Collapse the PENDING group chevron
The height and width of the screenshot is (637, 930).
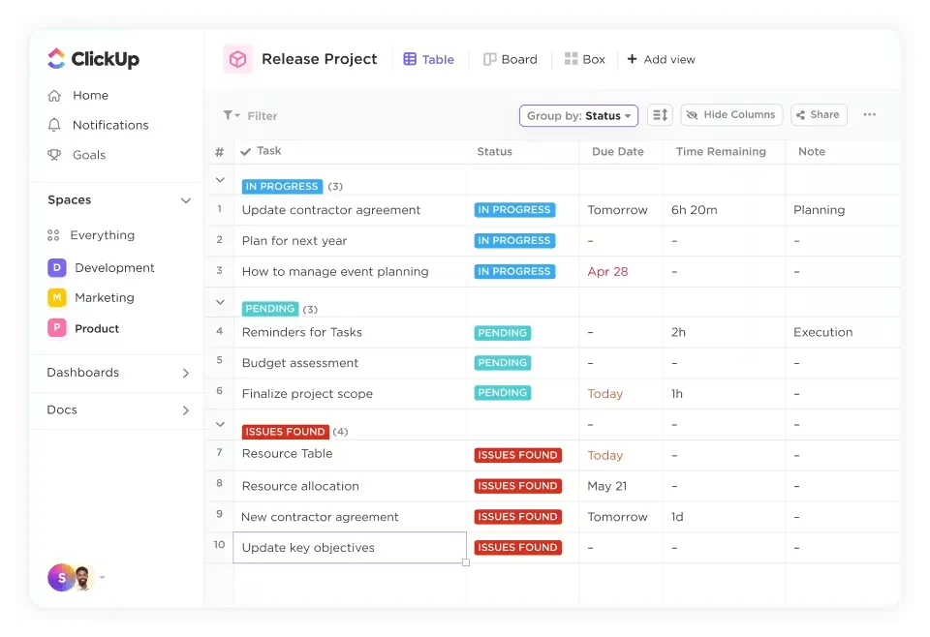[x=220, y=302]
